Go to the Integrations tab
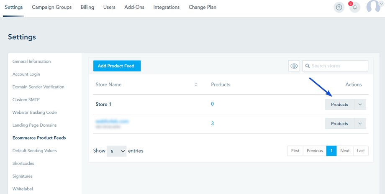Viewport: 385px width, 194px height. point(166,7)
